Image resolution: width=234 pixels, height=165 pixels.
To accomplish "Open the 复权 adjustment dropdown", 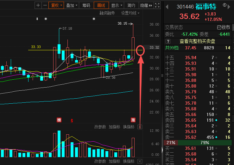I will pyautogui.click(x=56, y=5).
